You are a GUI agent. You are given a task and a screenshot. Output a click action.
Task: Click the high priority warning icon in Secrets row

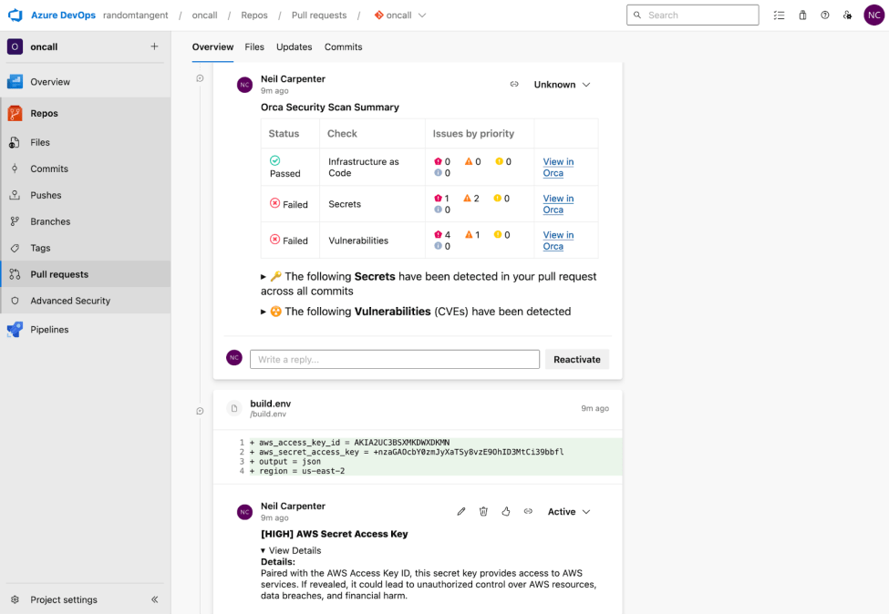(468, 199)
